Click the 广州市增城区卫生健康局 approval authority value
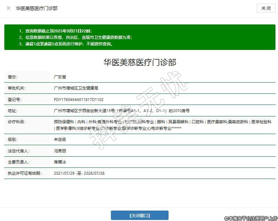The width and height of the screenshot is (278, 221). [76, 88]
